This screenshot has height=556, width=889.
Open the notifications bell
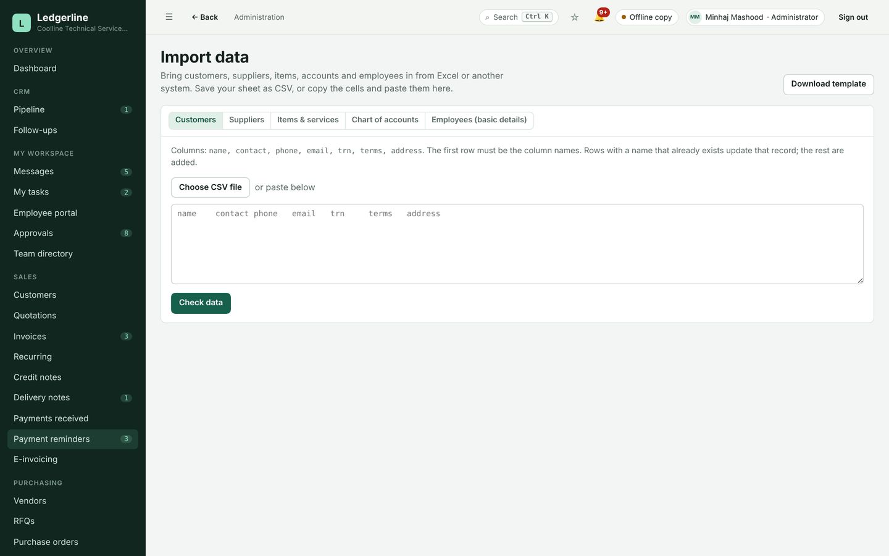point(599,17)
